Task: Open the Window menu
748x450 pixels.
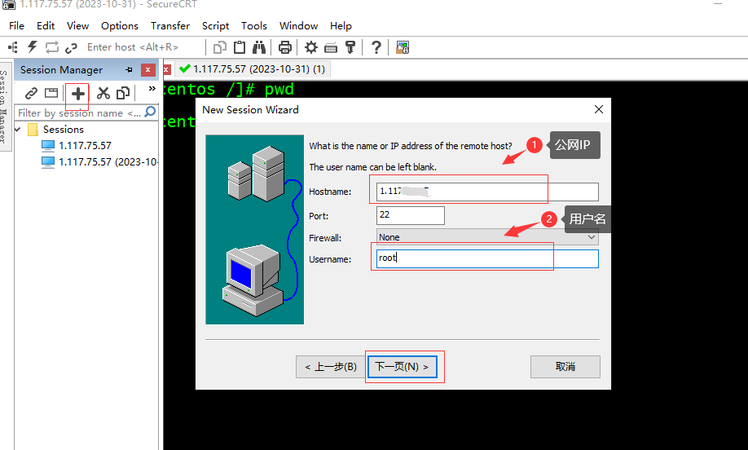Action: coord(298,26)
